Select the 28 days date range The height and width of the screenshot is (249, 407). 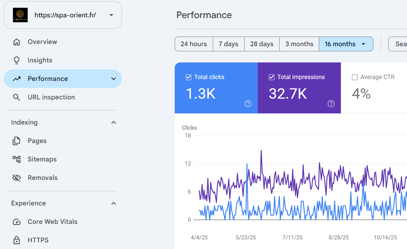(261, 44)
